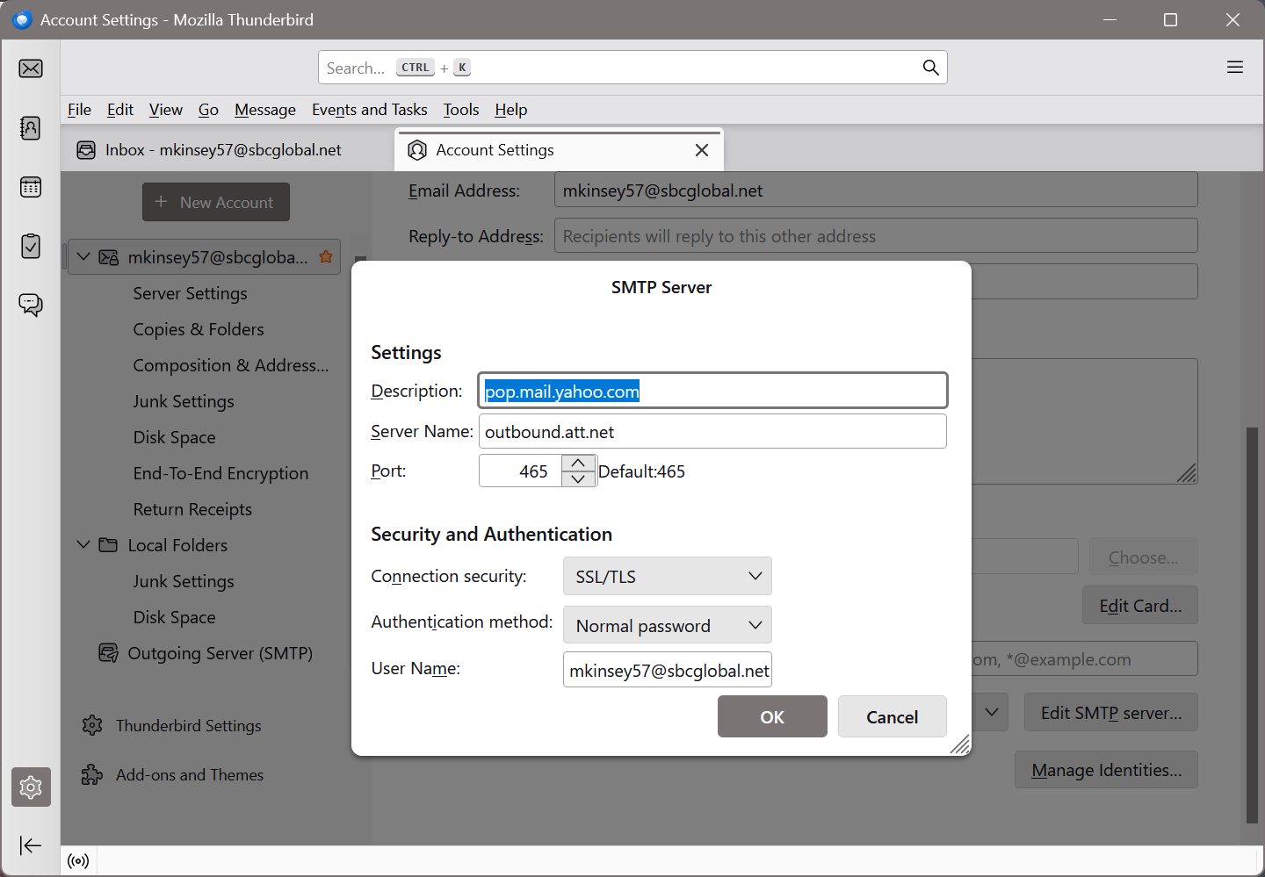
Task: Click the search magnifier icon
Action: point(930,68)
